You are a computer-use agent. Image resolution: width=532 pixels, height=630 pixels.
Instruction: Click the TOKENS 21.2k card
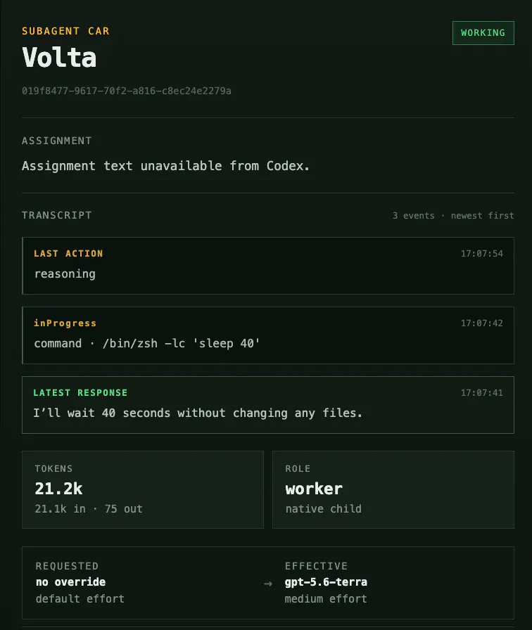pyautogui.click(x=143, y=489)
